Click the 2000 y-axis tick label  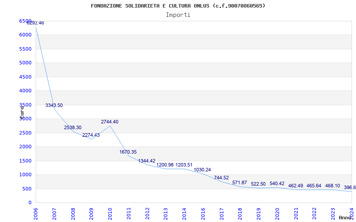(25, 147)
